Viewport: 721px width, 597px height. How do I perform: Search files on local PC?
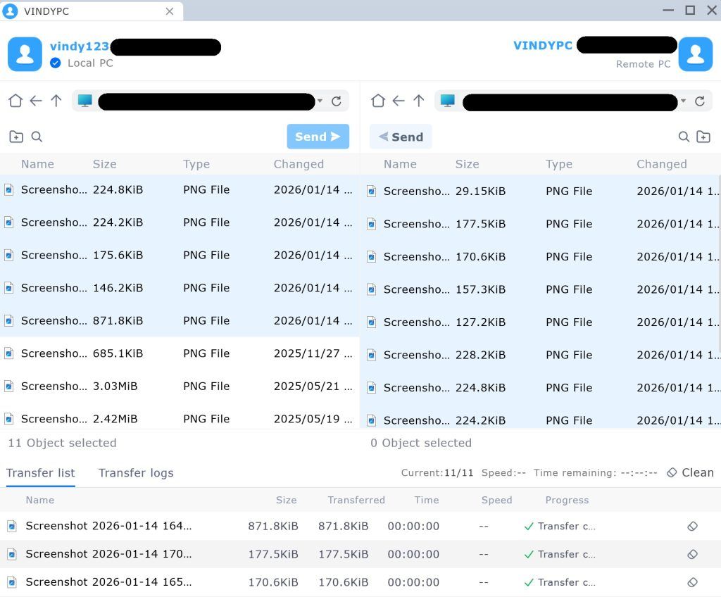click(37, 137)
